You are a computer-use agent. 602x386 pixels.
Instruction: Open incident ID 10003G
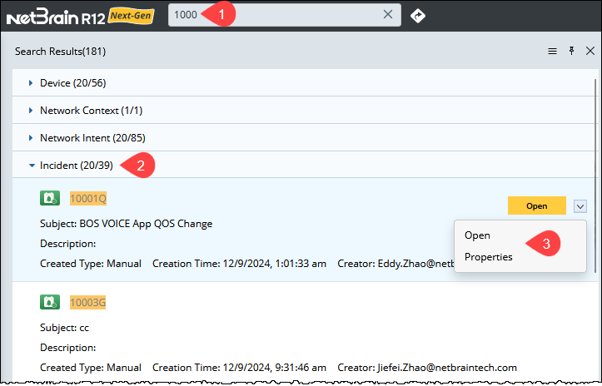click(88, 302)
